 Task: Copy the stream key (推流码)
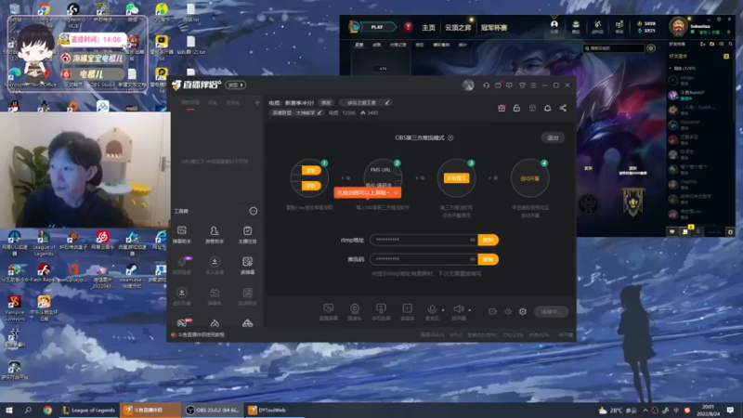click(x=489, y=259)
